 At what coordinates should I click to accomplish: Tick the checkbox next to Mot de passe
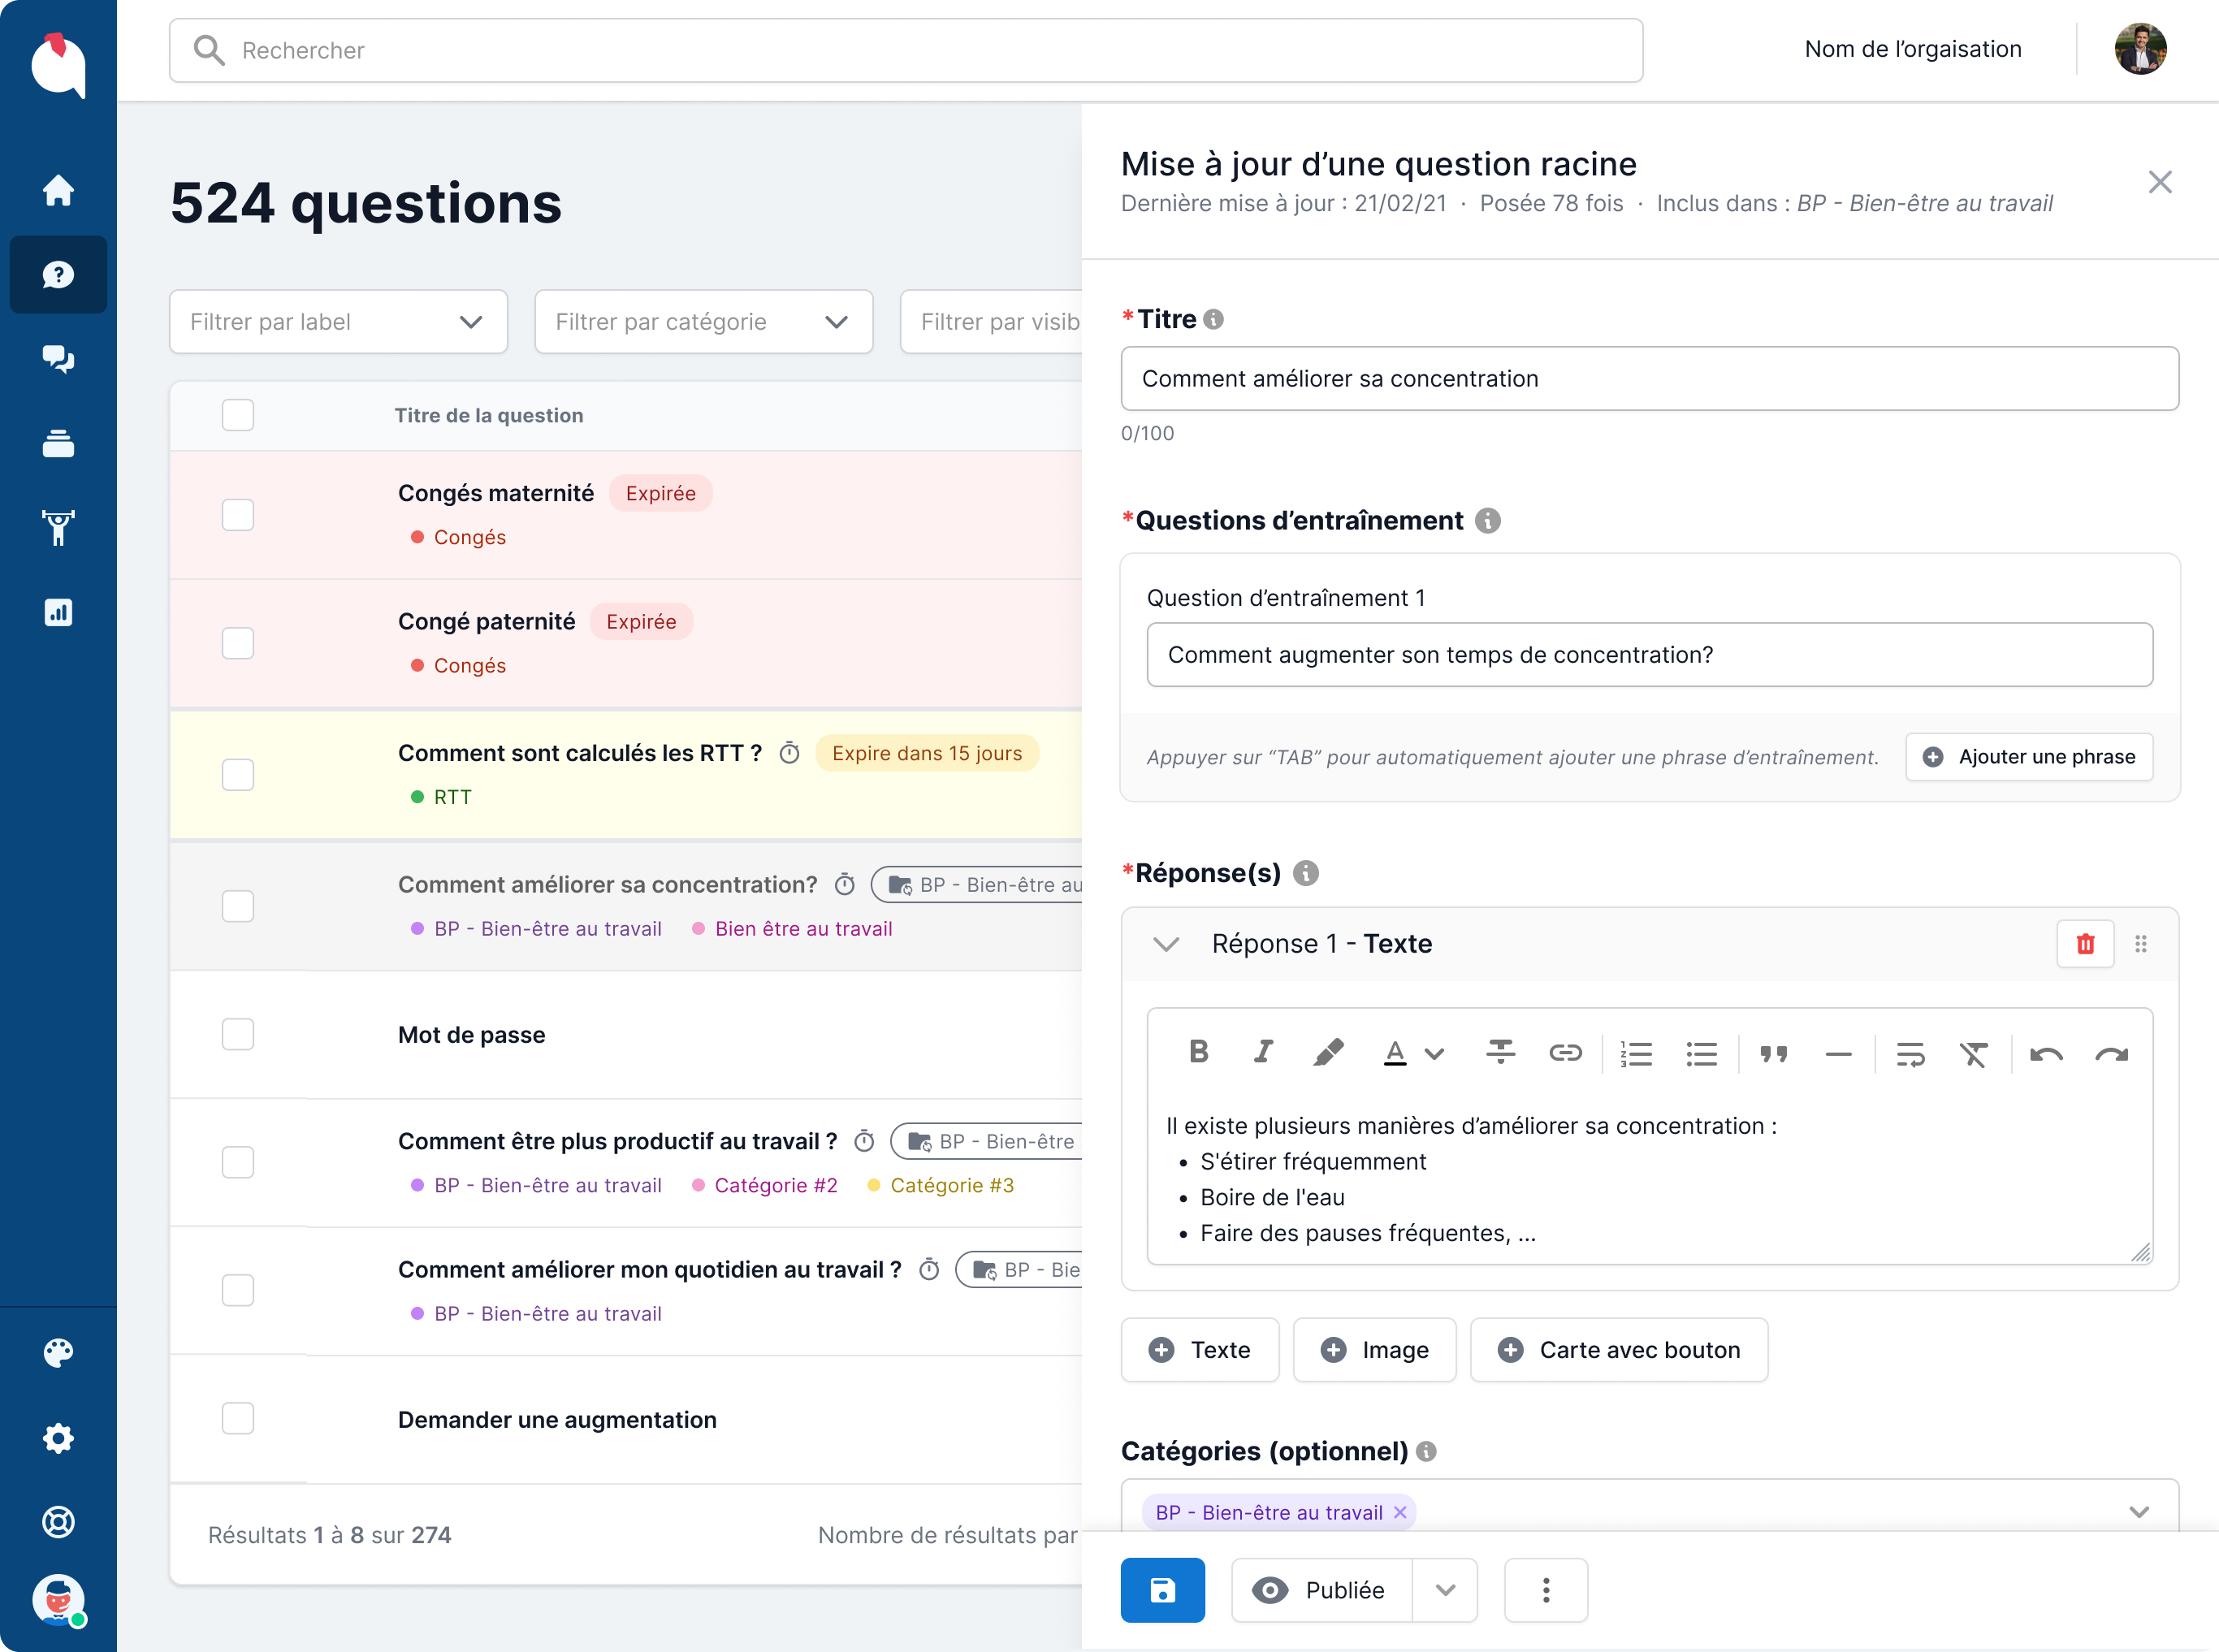click(237, 1034)
